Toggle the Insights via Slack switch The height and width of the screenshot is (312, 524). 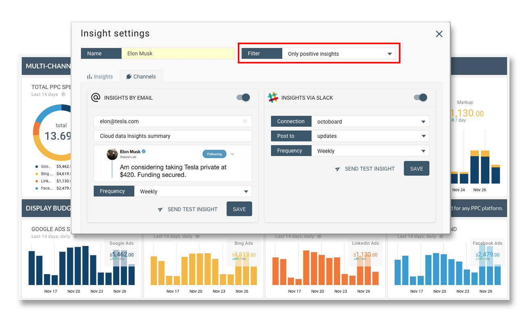click(x=420, y=97)
